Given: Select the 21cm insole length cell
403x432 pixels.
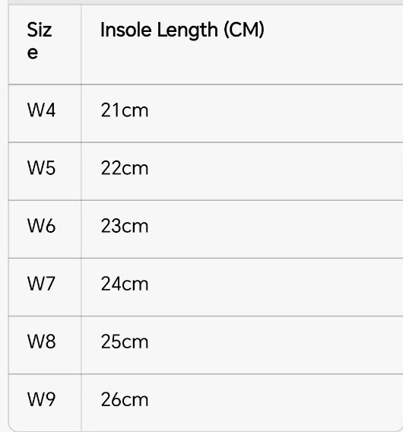Looking at the screenshot, I should pyautogui.click(x=125, y=110).
